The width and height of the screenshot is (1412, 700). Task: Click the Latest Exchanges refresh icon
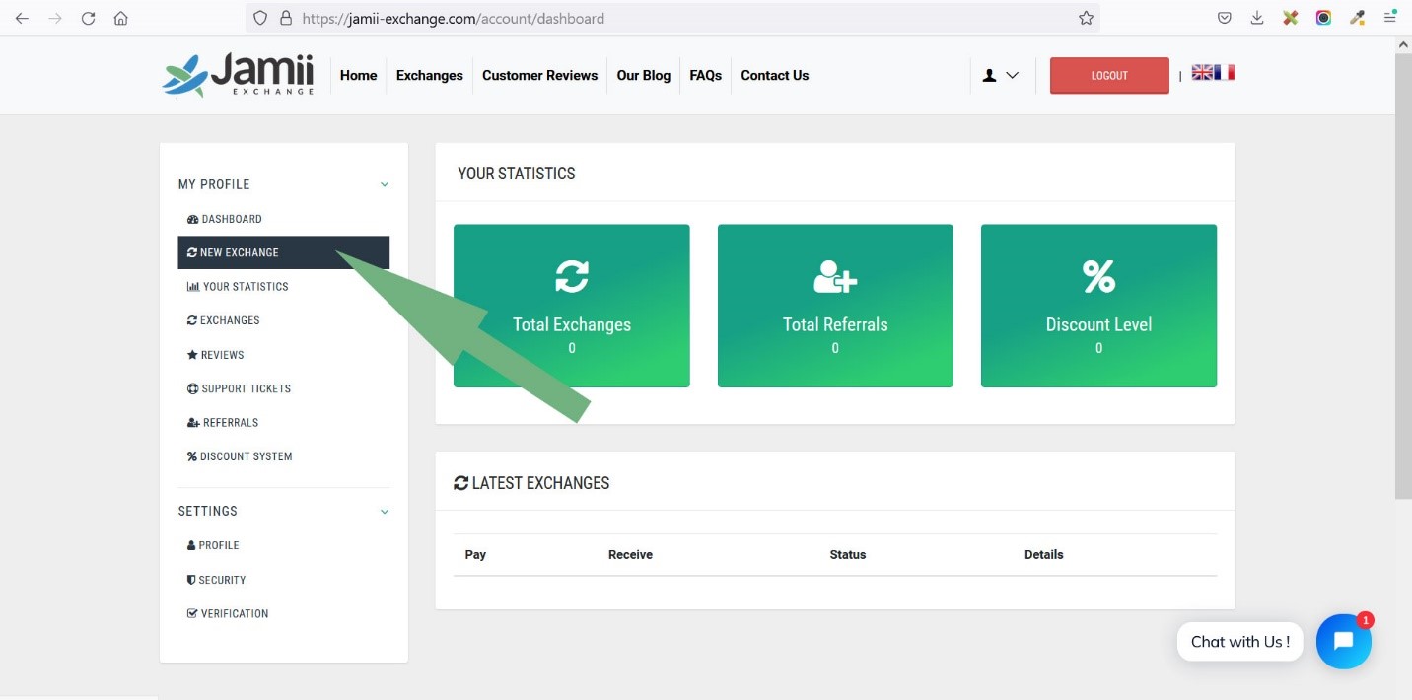coord(460,483)
